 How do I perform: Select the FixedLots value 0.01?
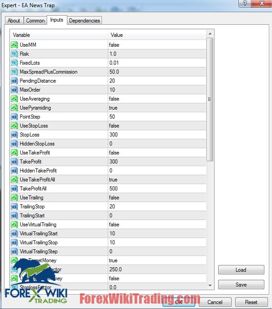(114, 63)
